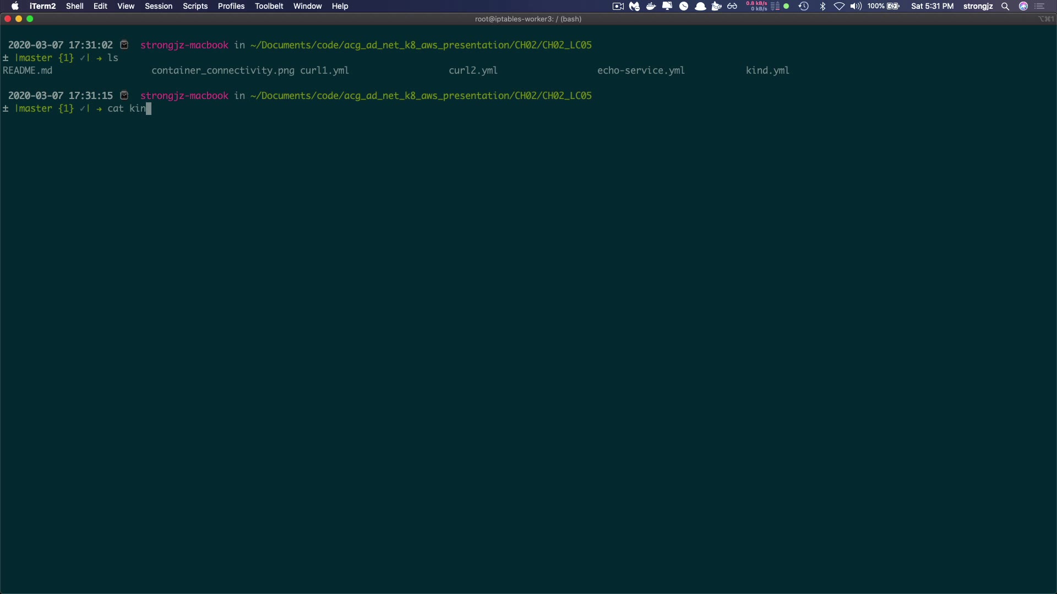Click the glasses menu bar icon
The width and height of the screenshot is (1057, 594).
(x=732, y=6)
